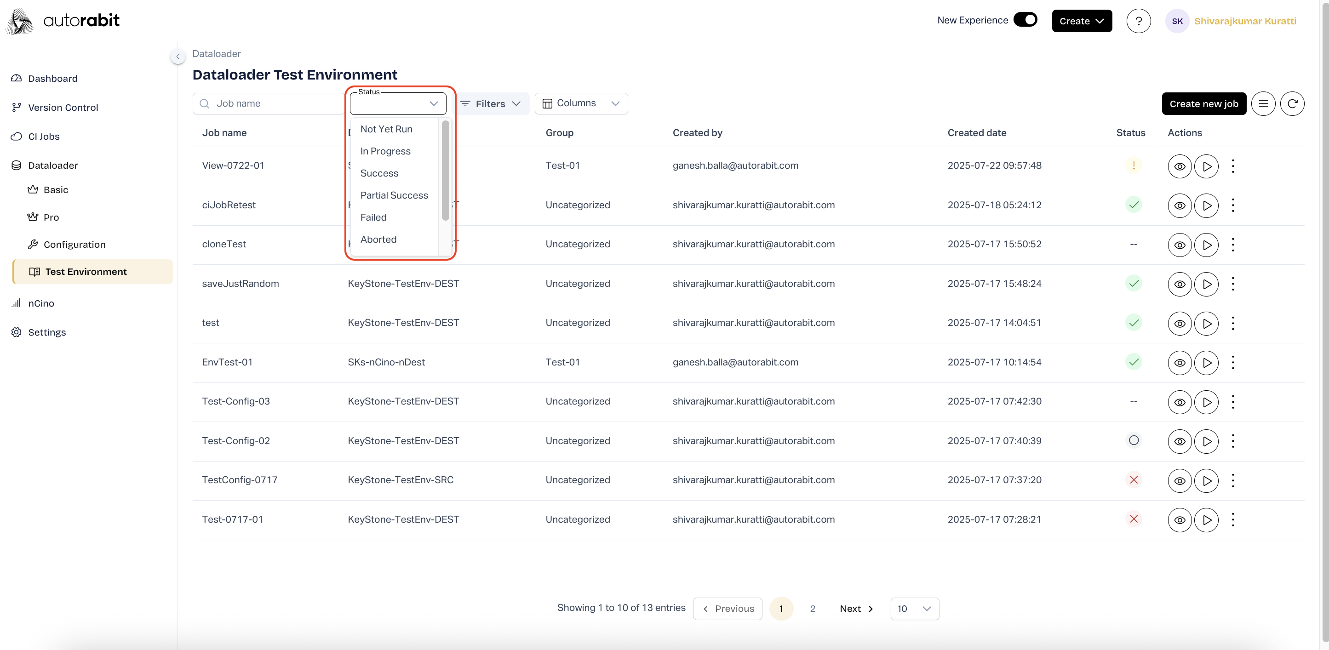Open three-dot actions menu for View-0722-01
This screenshot has width=1329, height=650.
pos(1232,166)
